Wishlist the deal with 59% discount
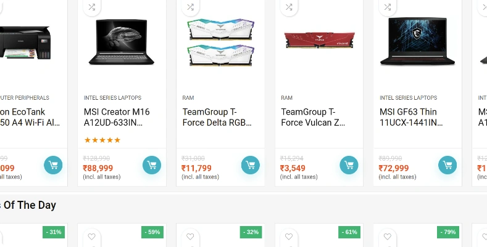 [x=92, y=237]
